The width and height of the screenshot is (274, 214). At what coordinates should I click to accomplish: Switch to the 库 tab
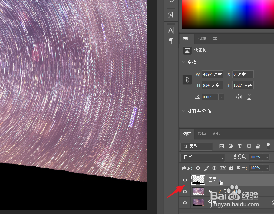pos(215,39)
